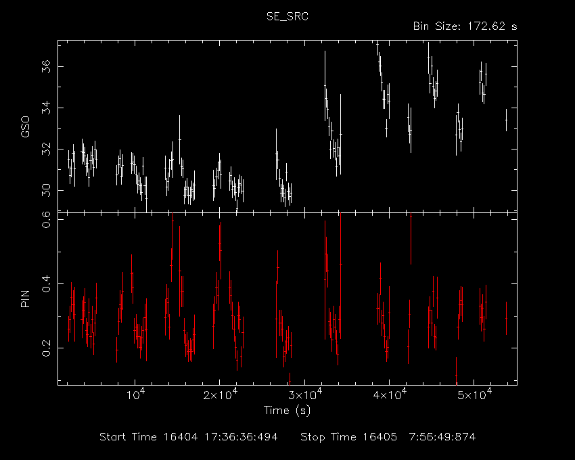Click the SE_SRC plot title
This screenshot has width=575, height=460.
click(x=287, y=16)
